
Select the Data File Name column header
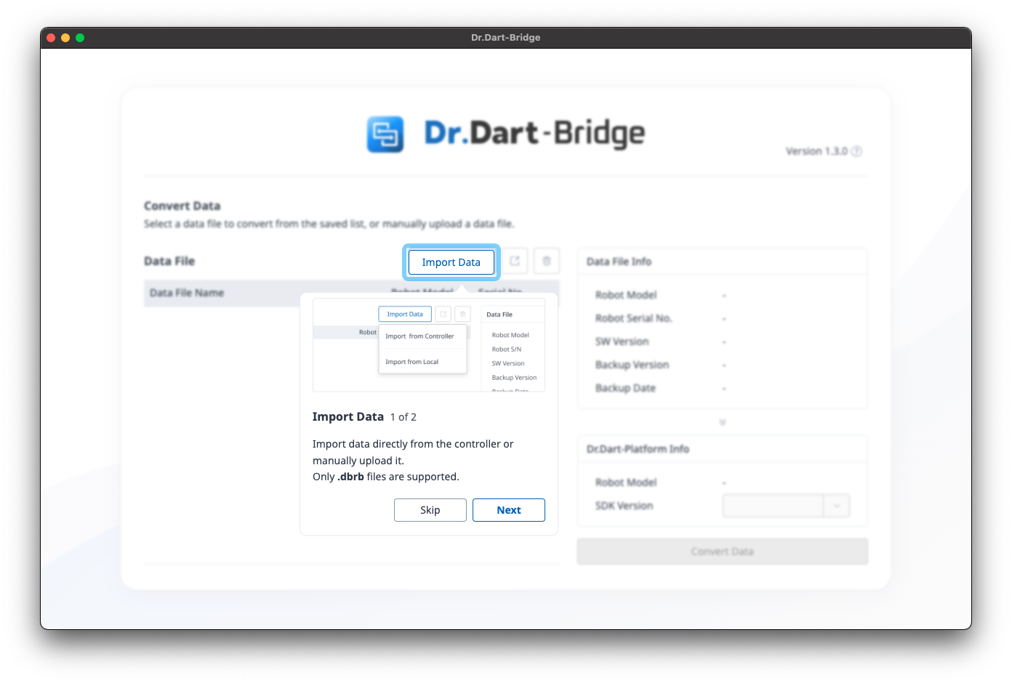pyautogui.click(x=187, y=293)
